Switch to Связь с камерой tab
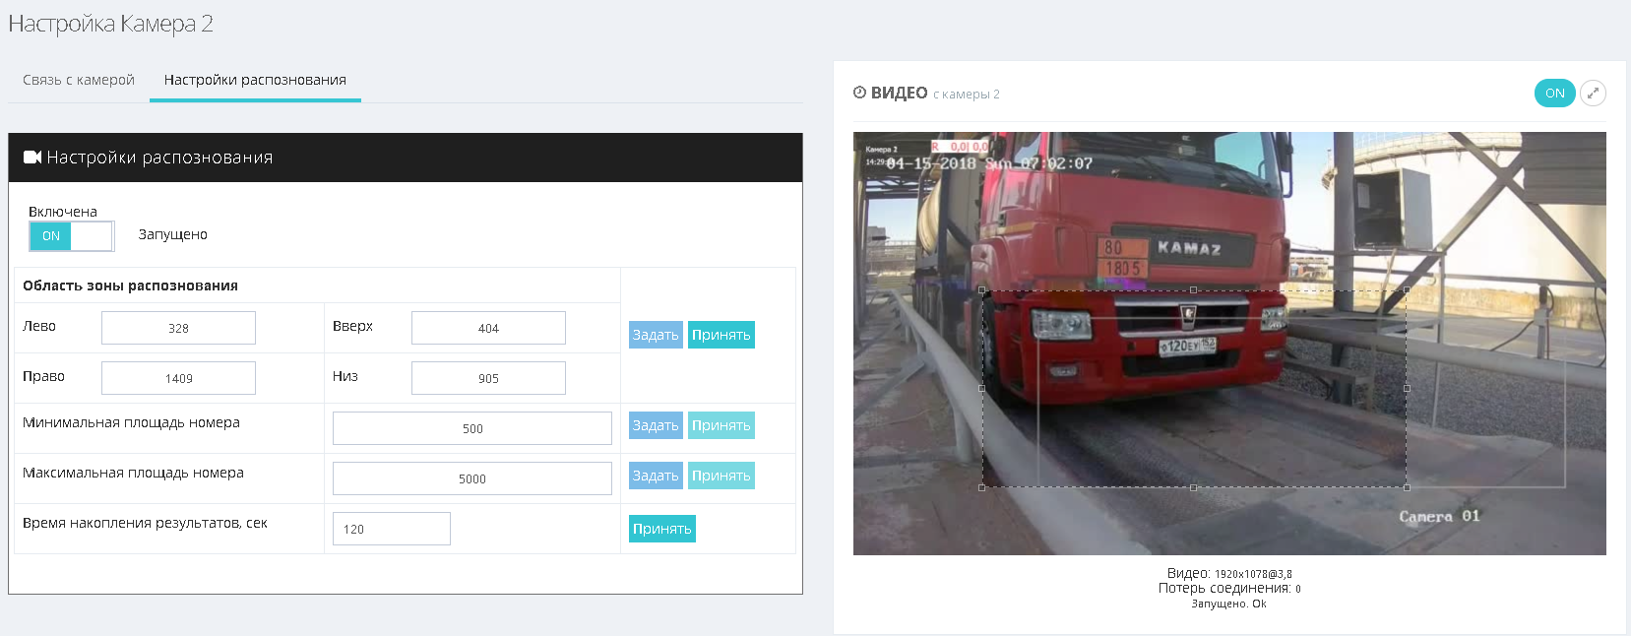The height and width of the screenshot is (636, 1631). pos(79,80)
